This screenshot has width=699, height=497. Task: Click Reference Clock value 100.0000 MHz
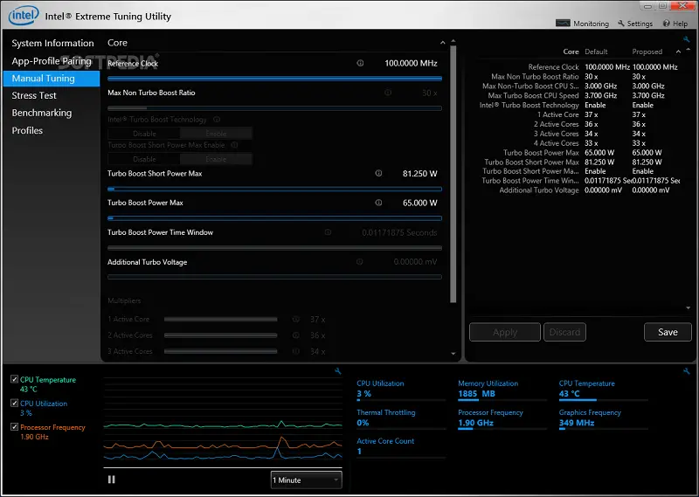pyautogui.click(x=411, y=63)
